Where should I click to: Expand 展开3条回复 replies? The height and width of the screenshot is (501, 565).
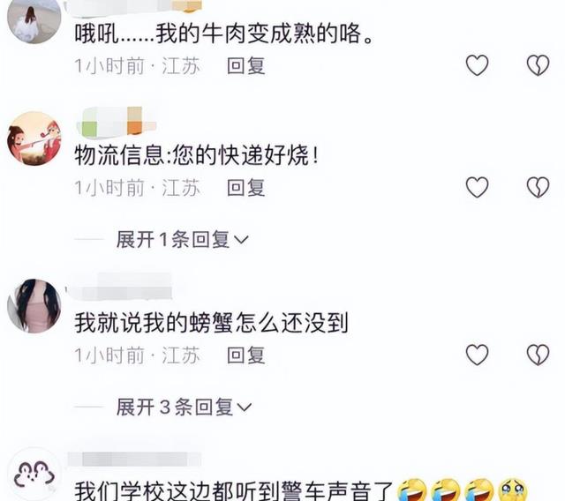(184, 408)
